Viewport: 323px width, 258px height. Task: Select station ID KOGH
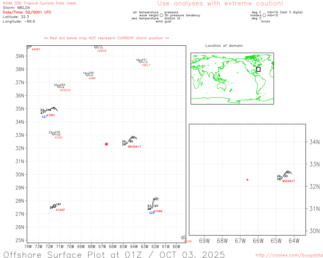(59, 138)
